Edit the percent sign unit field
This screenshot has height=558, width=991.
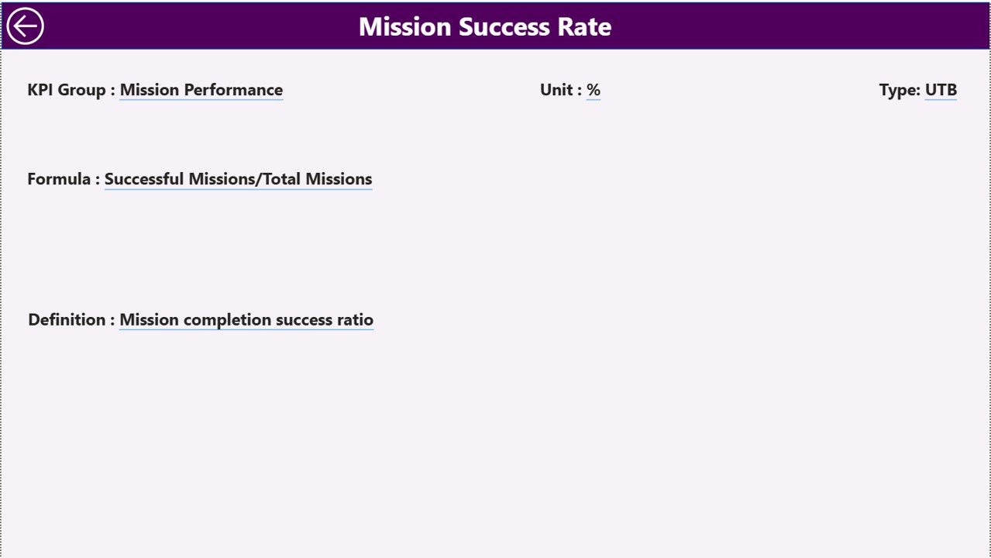pos(594,90)
